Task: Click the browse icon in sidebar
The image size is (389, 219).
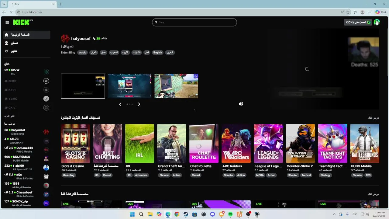Action: pyautogui.click(x=6, y=43)
